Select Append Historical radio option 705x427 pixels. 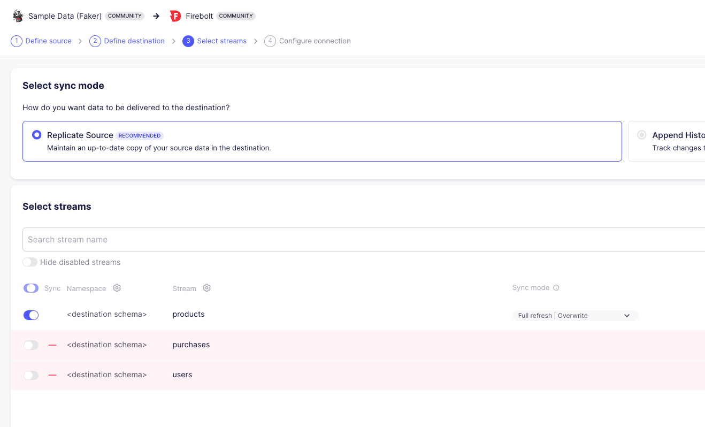tap(642, 135)
